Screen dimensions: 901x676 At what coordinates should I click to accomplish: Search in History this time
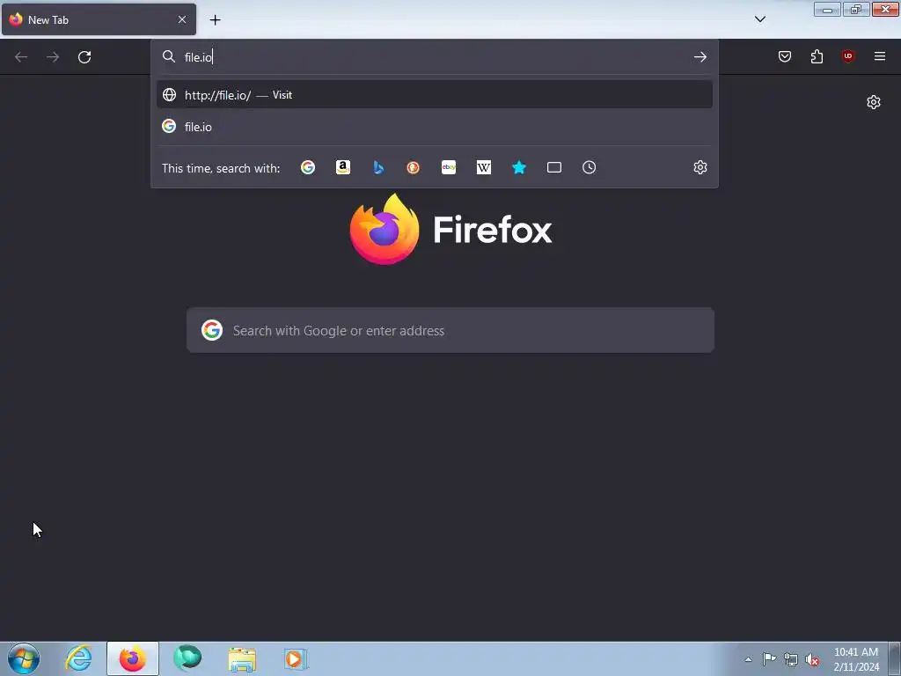[x=589, y=167]
